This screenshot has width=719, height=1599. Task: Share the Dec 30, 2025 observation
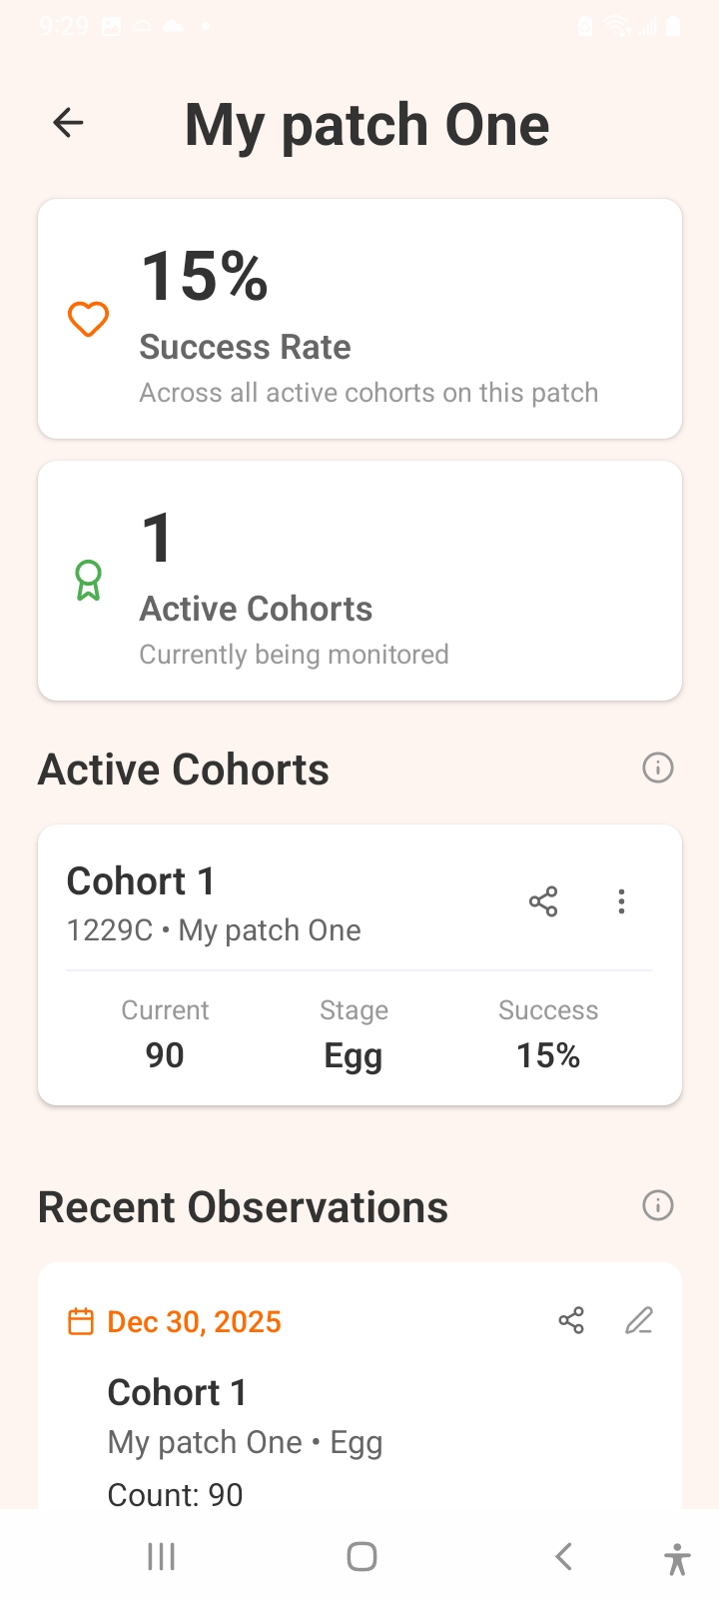(571, 1321)
